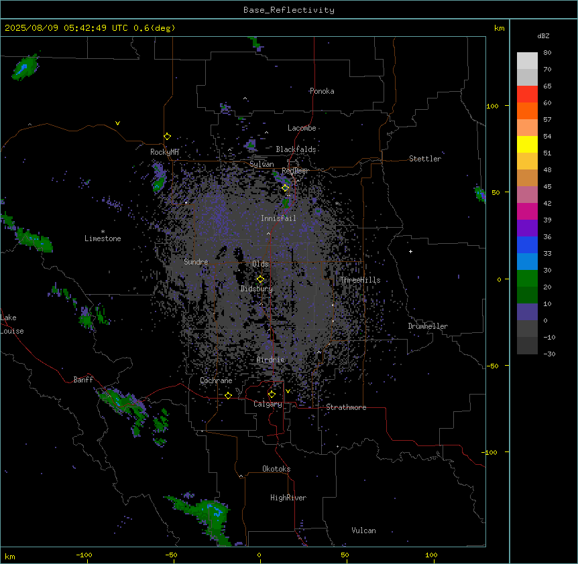578x564 pixels.
Task: Click the yellow v marker northeast of Calgary
Action: click(x=288, y=391)
